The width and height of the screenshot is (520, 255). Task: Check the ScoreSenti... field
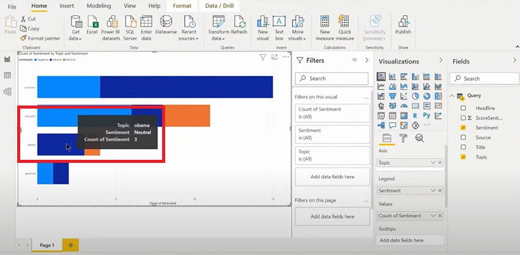[463, 118]
